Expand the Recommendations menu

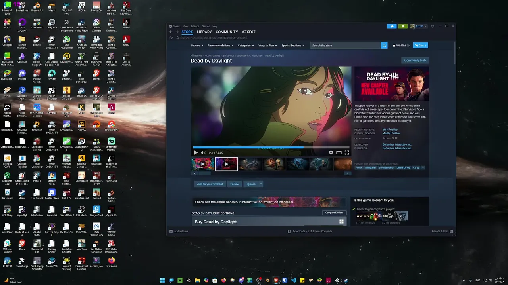pos(220,46)
